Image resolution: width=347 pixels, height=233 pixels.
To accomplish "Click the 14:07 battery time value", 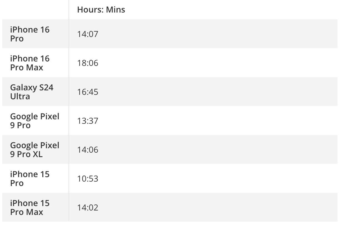I will pos(88,34).
